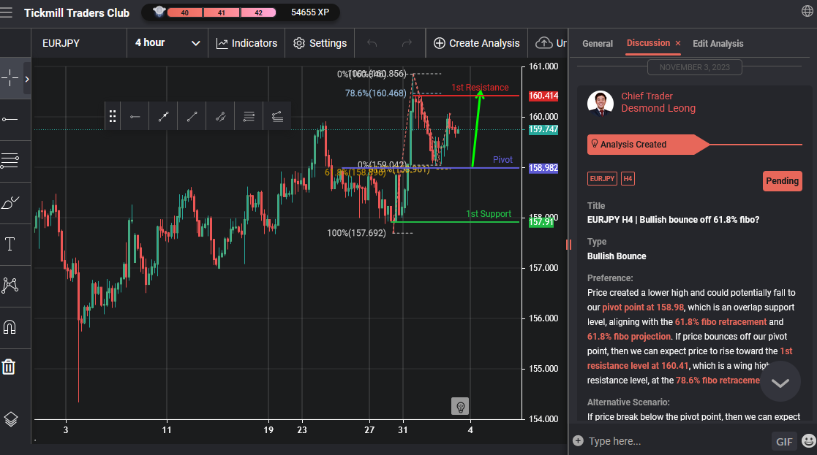Click the 158.982 pivot price label
Image resolution: width=817 pixels, height=455 pixels.
(543, 168)
